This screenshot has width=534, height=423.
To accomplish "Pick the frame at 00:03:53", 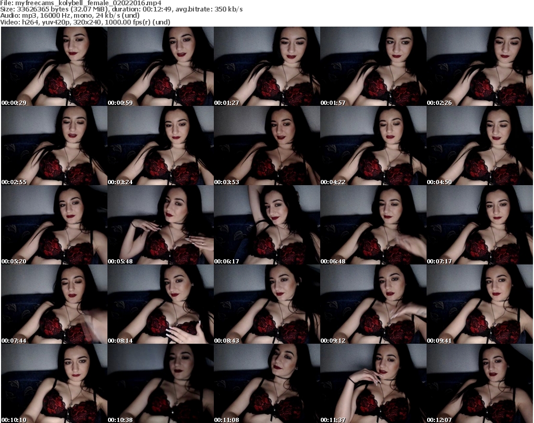I will pos(266,146).
